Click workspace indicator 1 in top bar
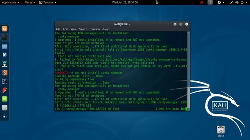The image size is (250, 140). [x=210, y=2]
